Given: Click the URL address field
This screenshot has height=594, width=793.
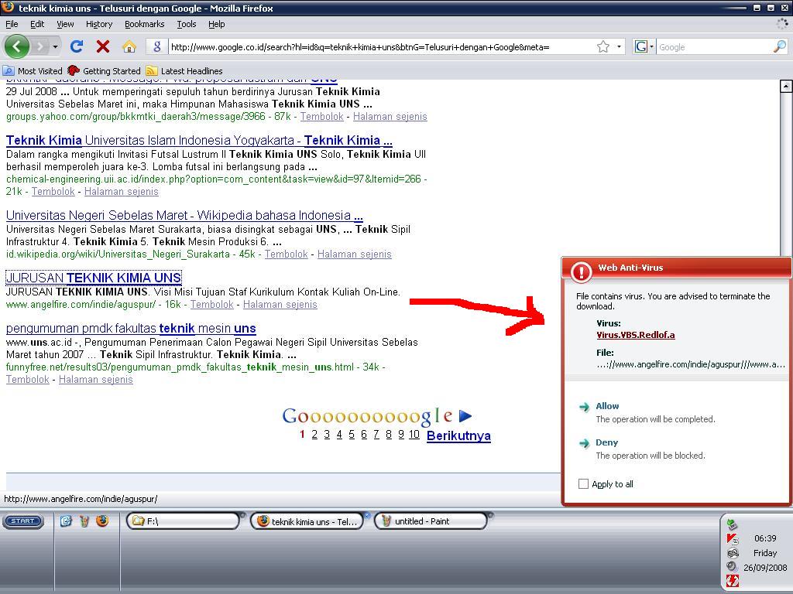Looking at the screenshot, I should (382, 47).
